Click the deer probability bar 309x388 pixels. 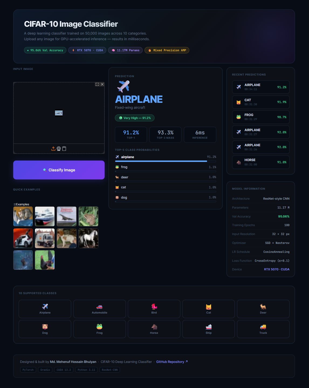(166, 181)
